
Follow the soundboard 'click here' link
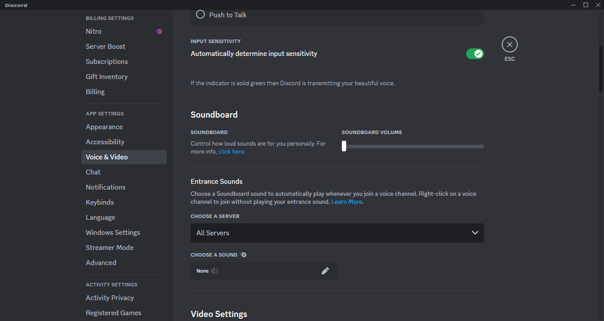pos(231,152)
